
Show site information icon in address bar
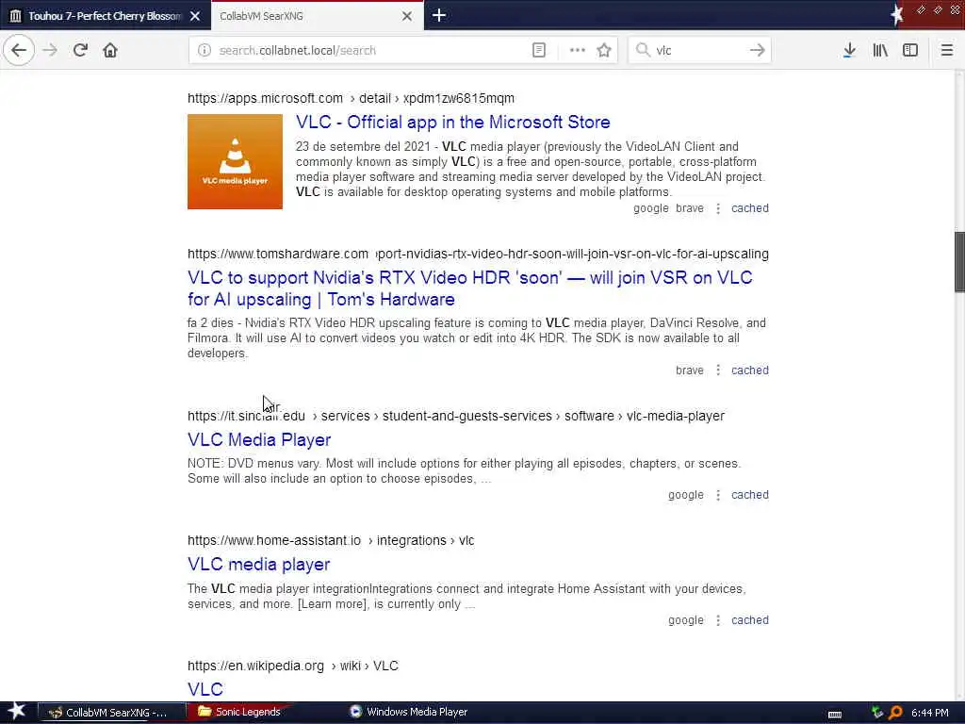(204, 50)
